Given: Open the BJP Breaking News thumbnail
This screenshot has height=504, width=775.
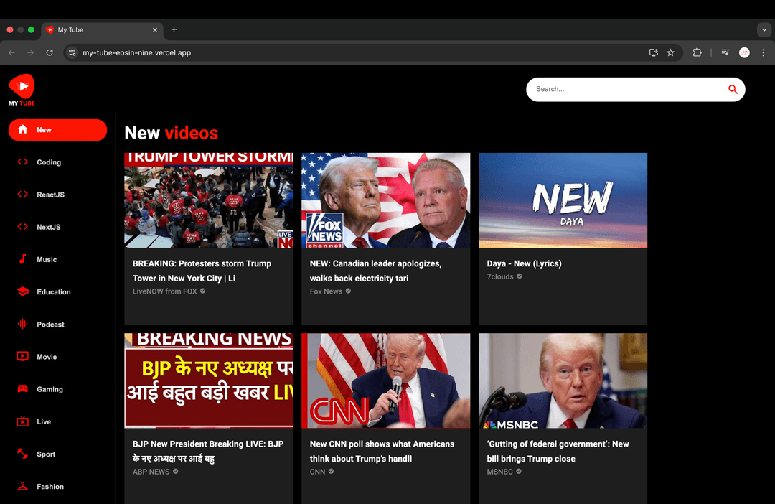Looking at the screenshot, I should pyautogui.click(x=209, y=381).
